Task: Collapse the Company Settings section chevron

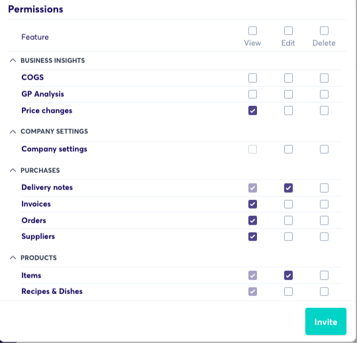Action: (x=13, y=132)
